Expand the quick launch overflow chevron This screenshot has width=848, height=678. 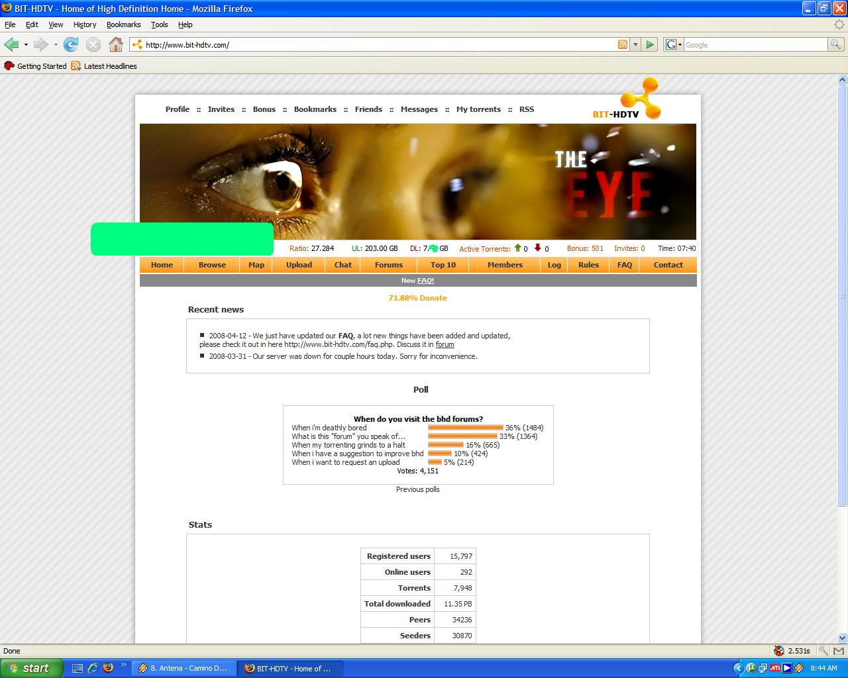[123, 665]
